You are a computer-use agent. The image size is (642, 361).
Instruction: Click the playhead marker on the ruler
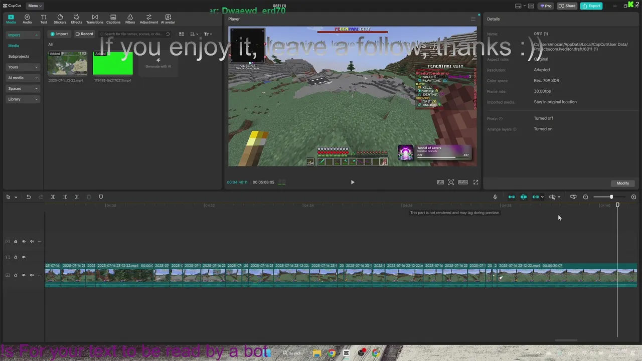617,205
